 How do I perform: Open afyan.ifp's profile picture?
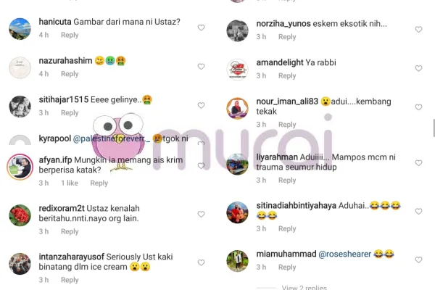[20, 167]
